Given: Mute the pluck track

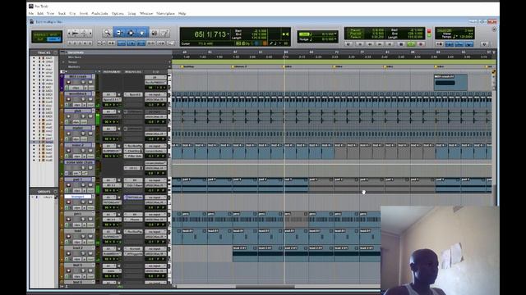Looking at the screenshot, I should click(x=90, y=116).
